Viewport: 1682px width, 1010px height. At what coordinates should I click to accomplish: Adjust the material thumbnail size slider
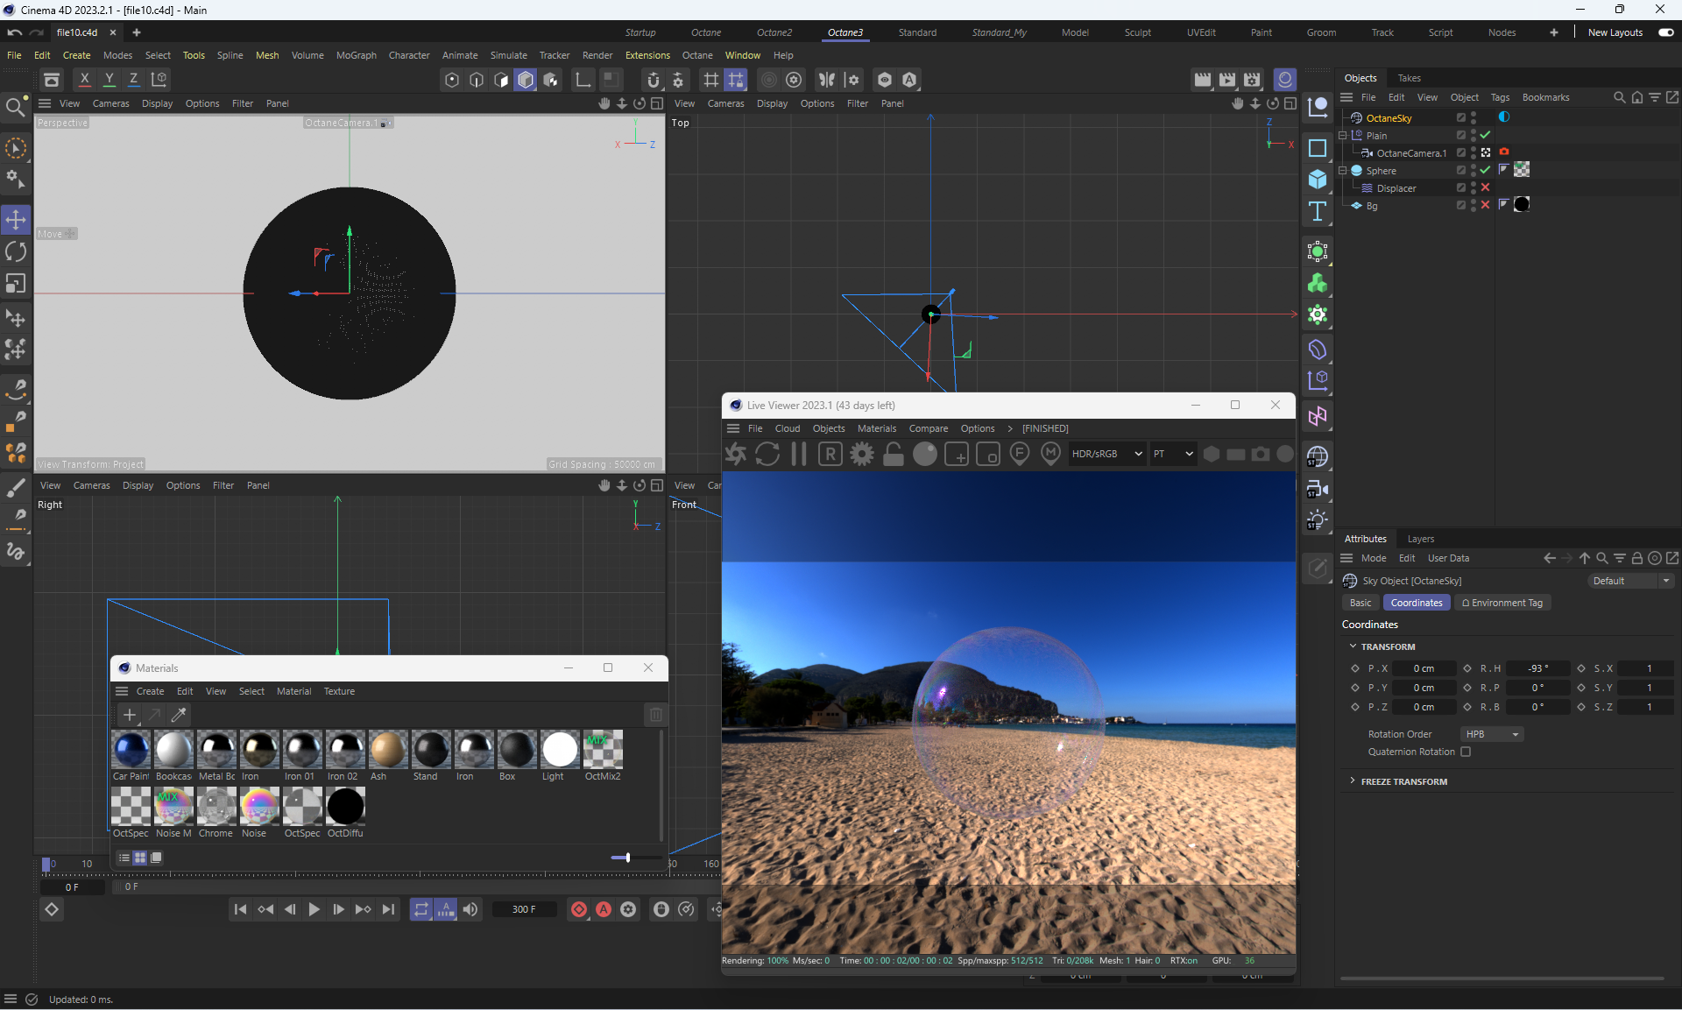point(627,858)
